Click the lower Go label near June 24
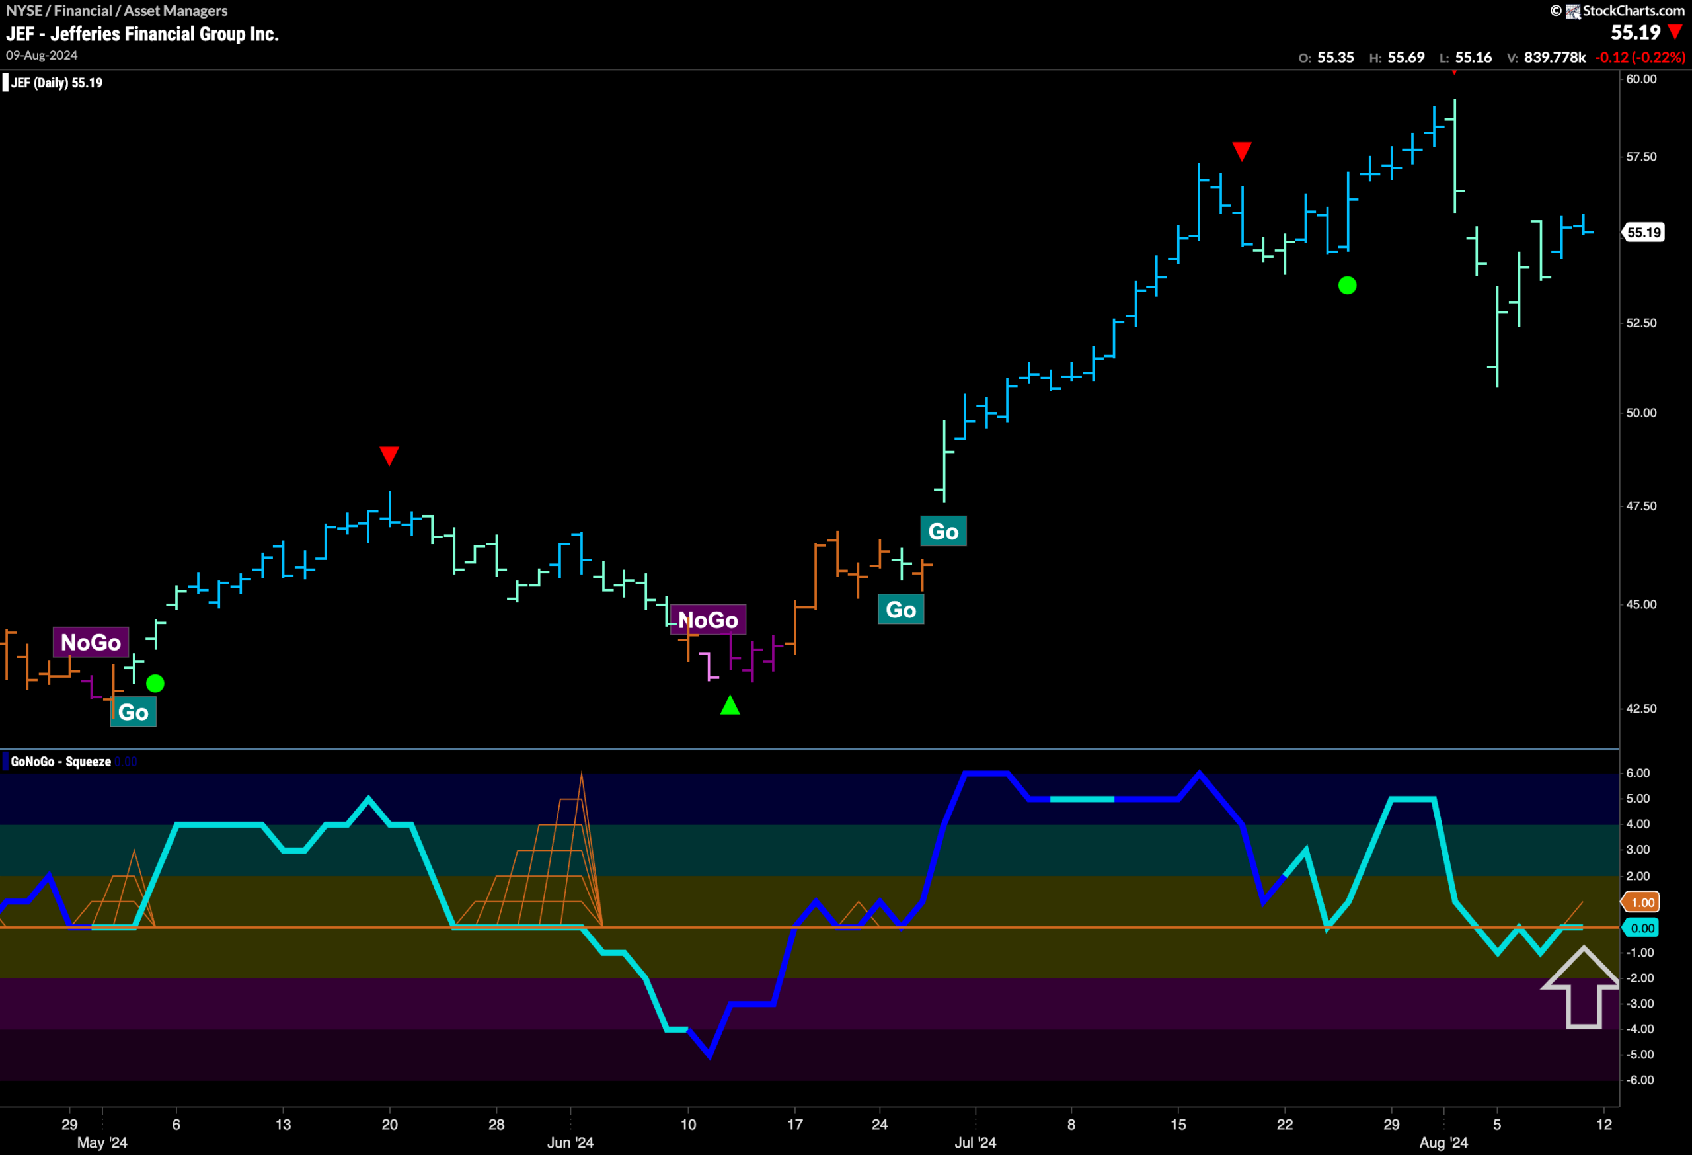 [902, 609]
